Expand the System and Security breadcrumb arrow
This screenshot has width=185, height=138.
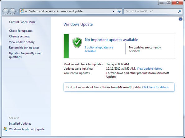pyautogui.click(x=58, y=11)
